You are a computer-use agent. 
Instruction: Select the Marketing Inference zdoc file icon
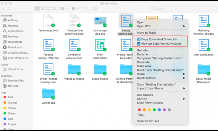(x=204, y=21)
